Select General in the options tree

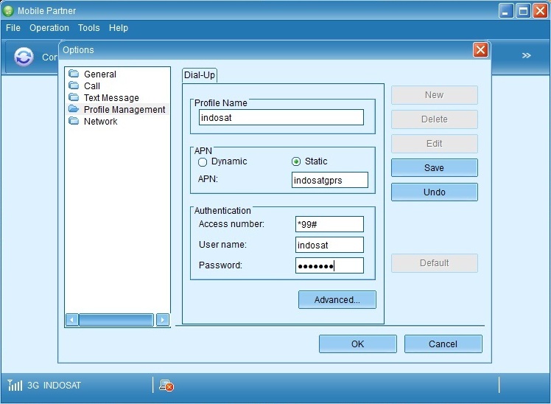click(x=99, y=74)
